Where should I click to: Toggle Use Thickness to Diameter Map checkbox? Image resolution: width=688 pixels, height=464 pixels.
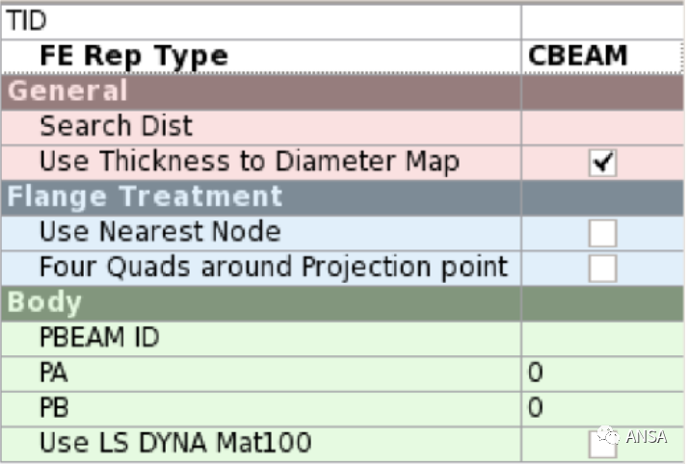click(x=602, y=163)
